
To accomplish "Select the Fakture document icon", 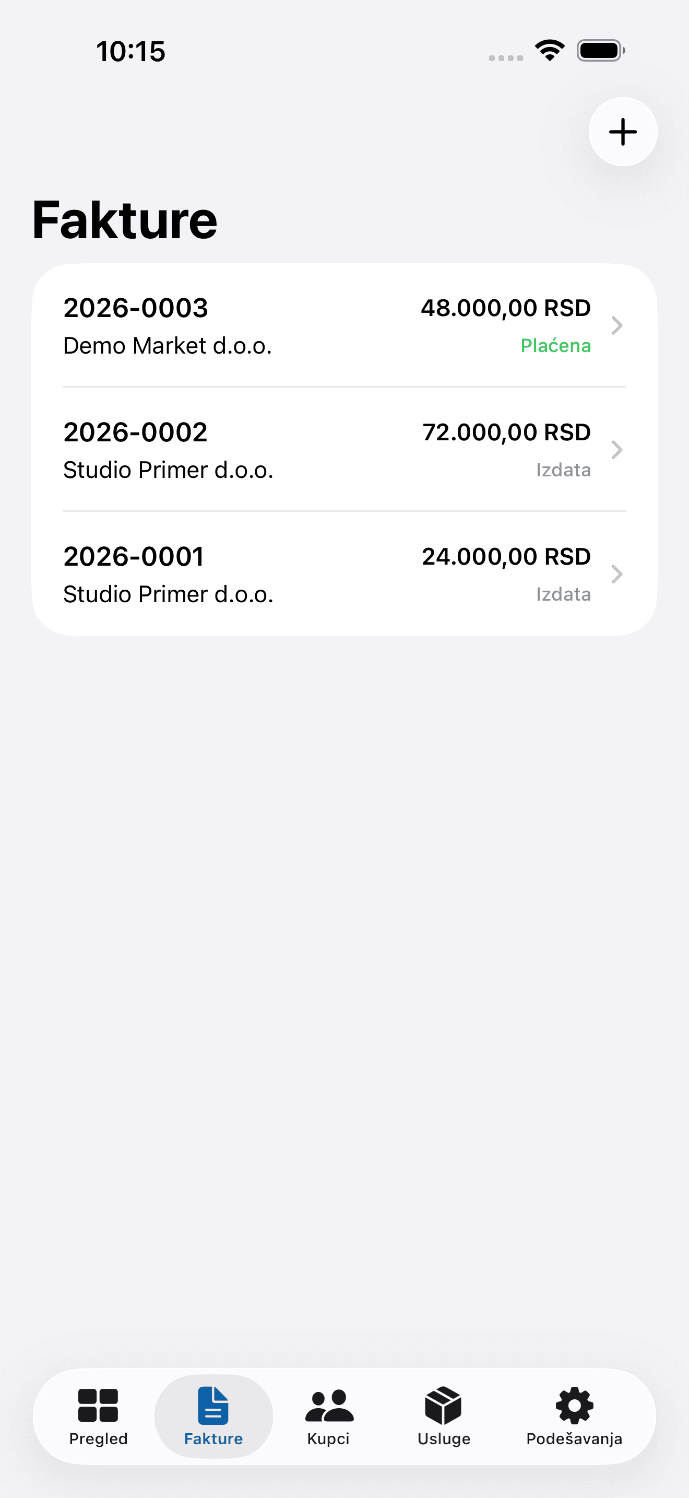I will [x=213, y=1405].
